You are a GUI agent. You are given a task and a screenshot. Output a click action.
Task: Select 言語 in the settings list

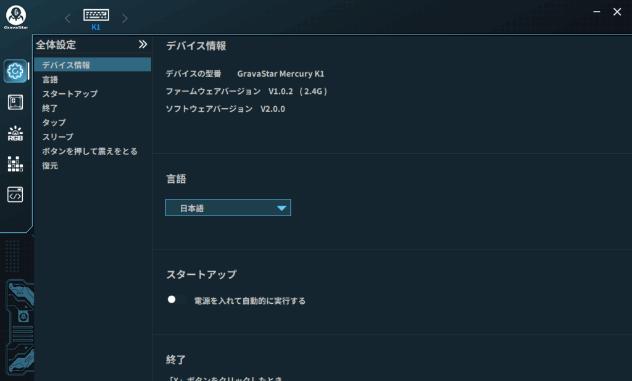(x=50, y=79)
